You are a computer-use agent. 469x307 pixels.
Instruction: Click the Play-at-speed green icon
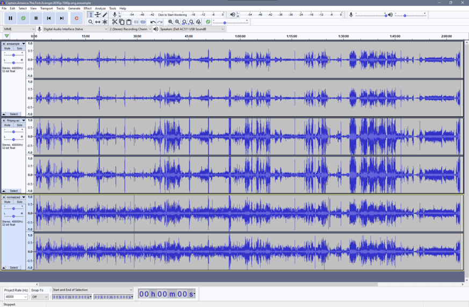[x=208, y=22]
